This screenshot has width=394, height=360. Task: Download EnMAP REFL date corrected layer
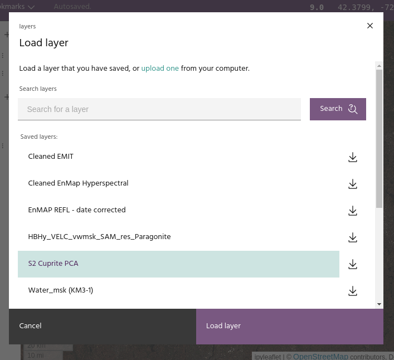pos(352,211)
